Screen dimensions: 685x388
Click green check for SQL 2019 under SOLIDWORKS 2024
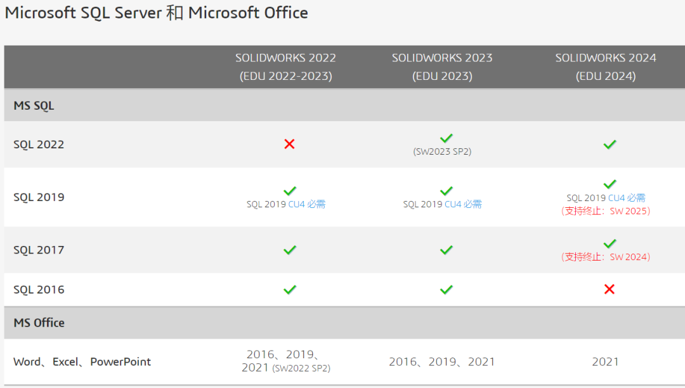coord(610,184)
